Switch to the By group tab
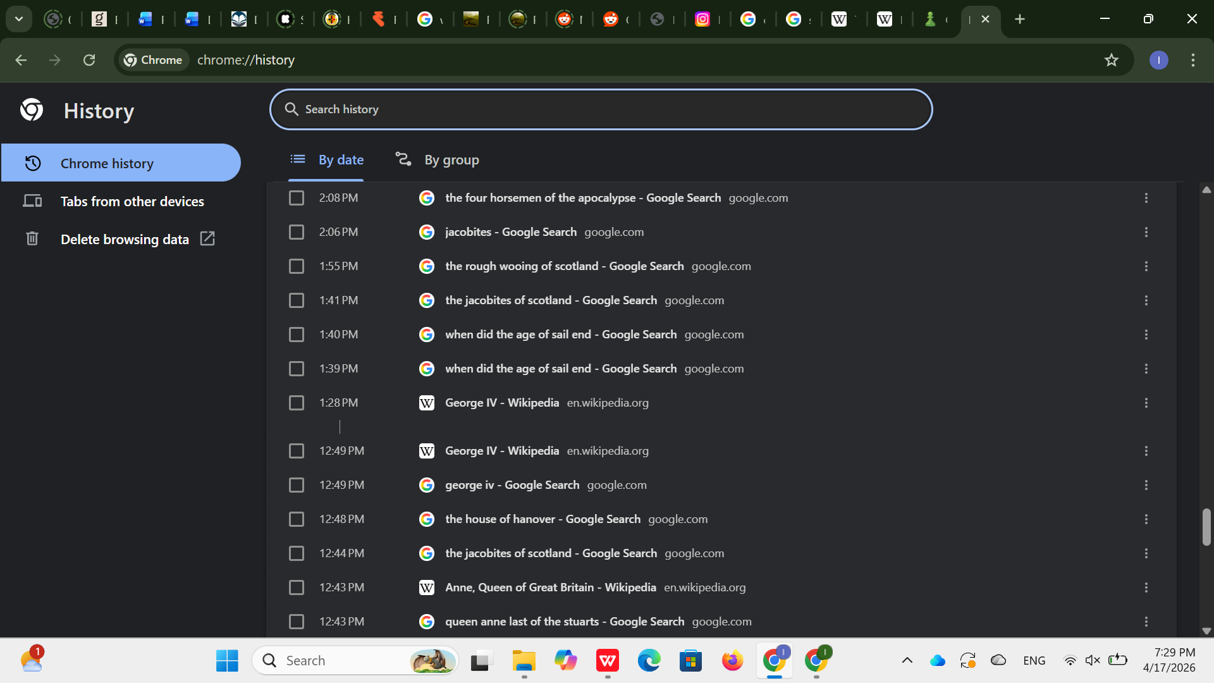Image resolution: width=1214 pixels, height=683 pixels. (x=438, y=160)
